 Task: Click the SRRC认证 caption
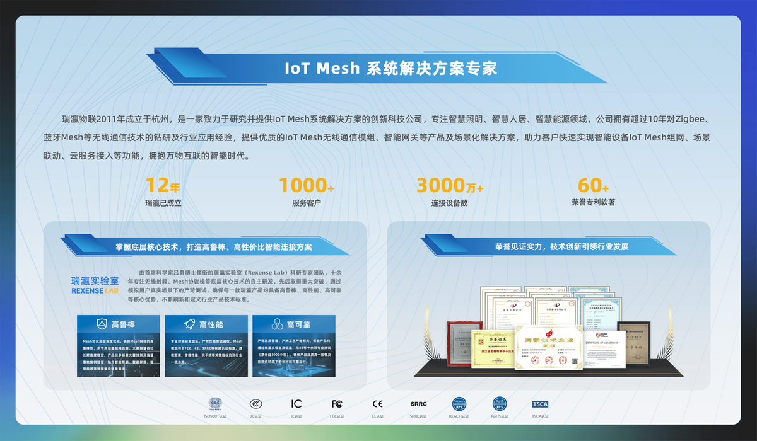tap(418, 416)
